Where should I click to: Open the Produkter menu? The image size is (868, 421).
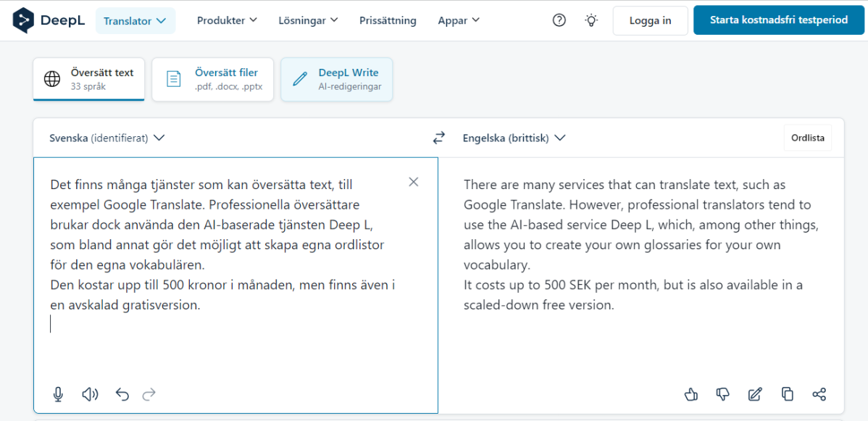coord(227,20)
